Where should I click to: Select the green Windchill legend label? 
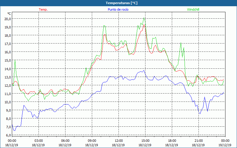193,9
